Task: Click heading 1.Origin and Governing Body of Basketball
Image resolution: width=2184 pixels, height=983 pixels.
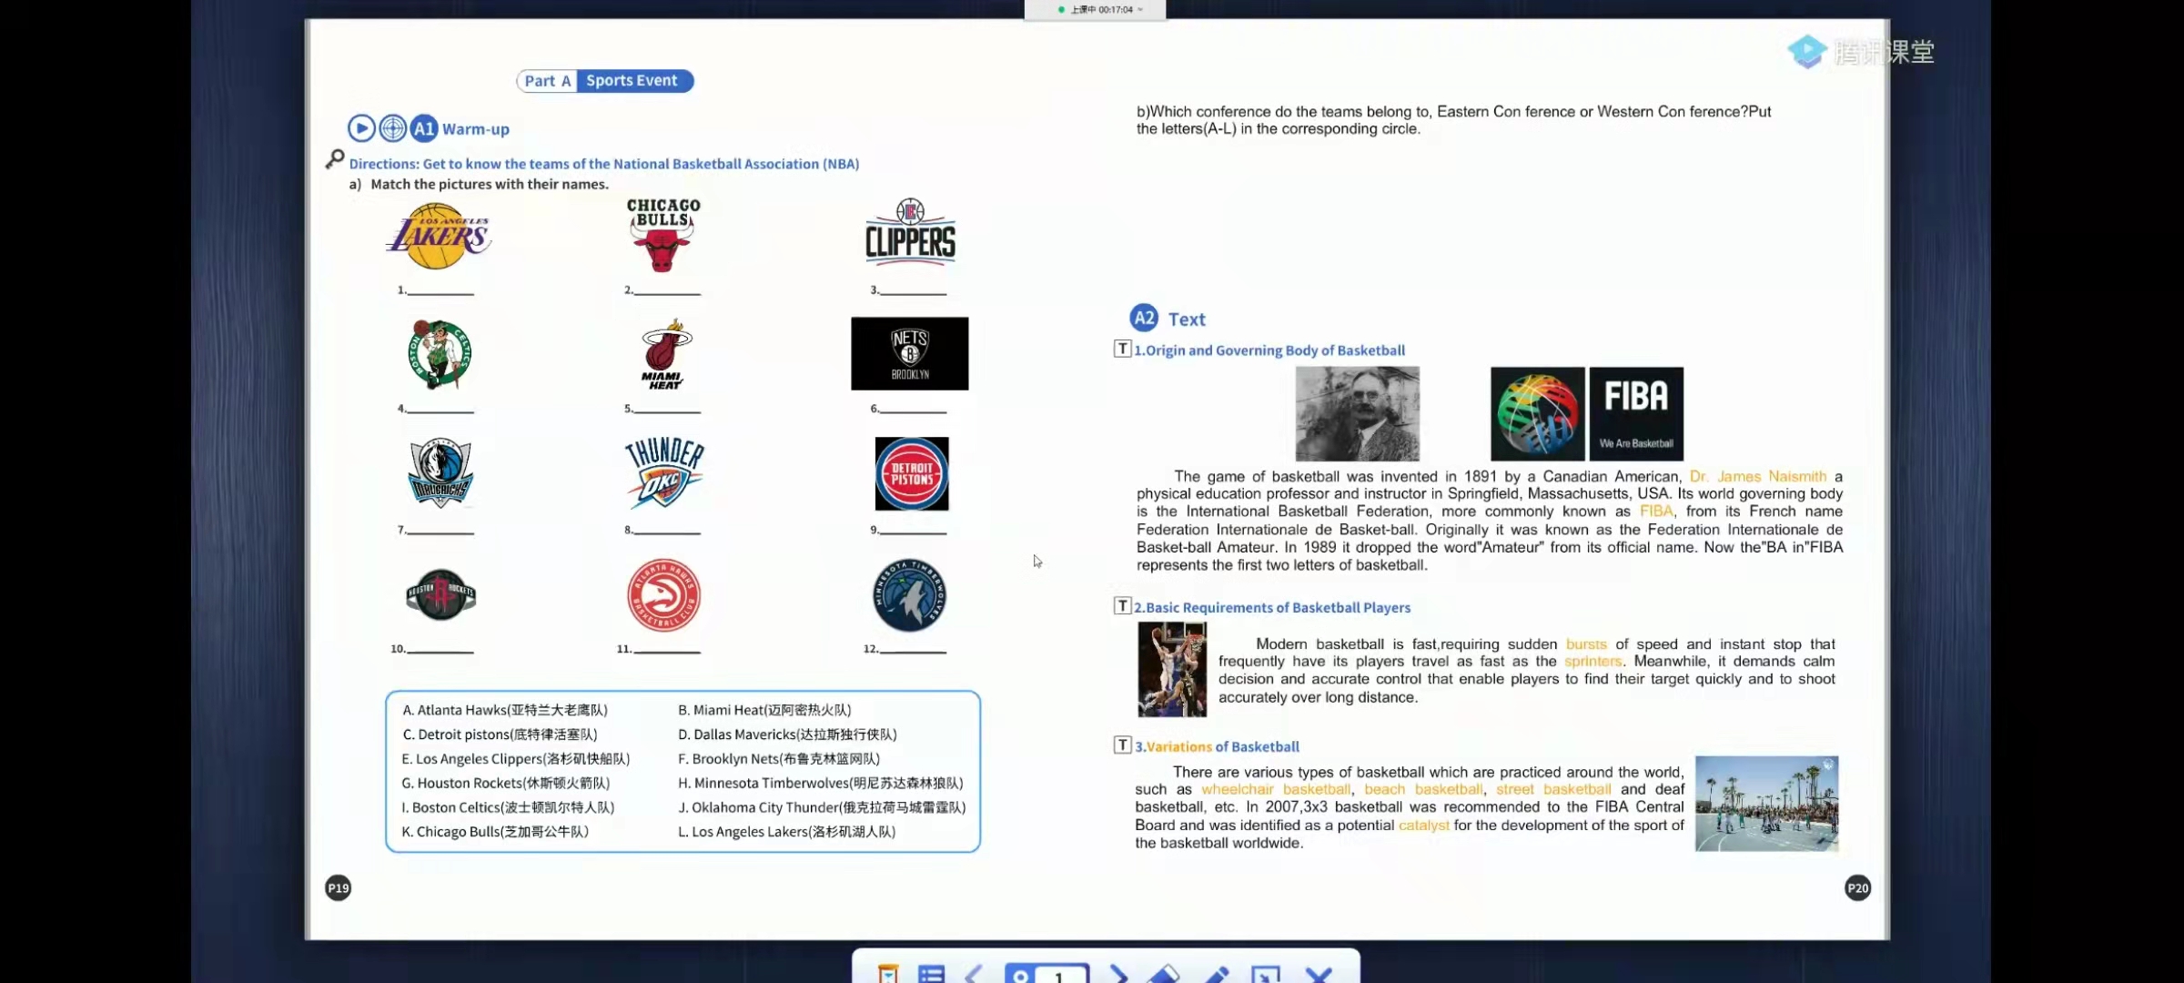Action: coord(1269,350)
